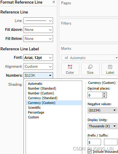This screenshot has height=154, width=118.
Task: Open the Alignment dropdown set to Custom
Action: coord(38,67)
